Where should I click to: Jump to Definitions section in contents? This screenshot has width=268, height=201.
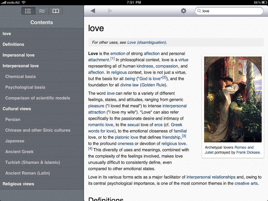tap(13, 44)
